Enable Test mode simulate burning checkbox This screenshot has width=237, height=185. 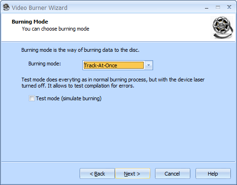point(32,98)
